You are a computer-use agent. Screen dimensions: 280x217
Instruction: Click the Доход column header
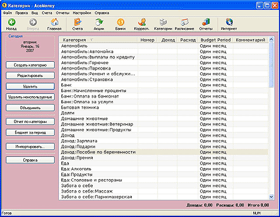[167, 40]
